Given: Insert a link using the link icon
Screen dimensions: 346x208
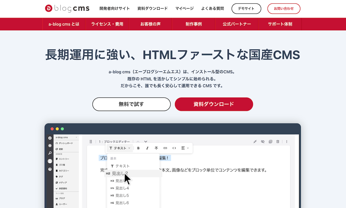Looking at the screenshot, I should pos(165,148).
